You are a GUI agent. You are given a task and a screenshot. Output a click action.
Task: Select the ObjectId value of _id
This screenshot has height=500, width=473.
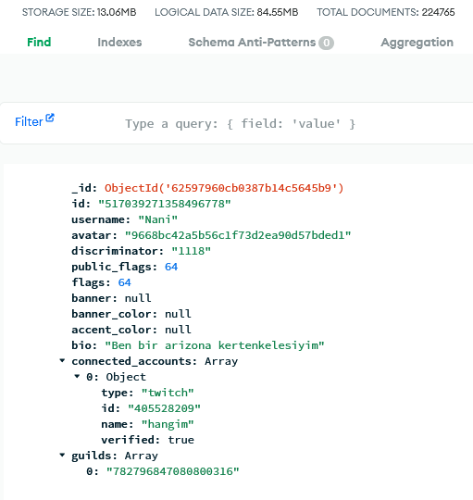coord(224,188)
